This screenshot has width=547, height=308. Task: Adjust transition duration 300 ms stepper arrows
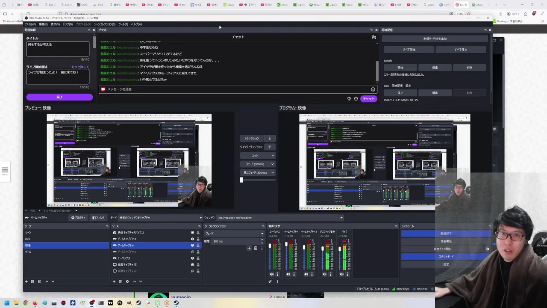tap(262, 241)
